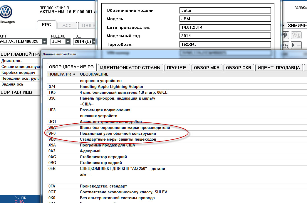The height and width of the screenshot is (203, 307).
Task: Select Задняя ось group
Action: click(20, 84)
